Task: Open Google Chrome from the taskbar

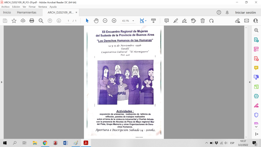Action: (45, 143)
